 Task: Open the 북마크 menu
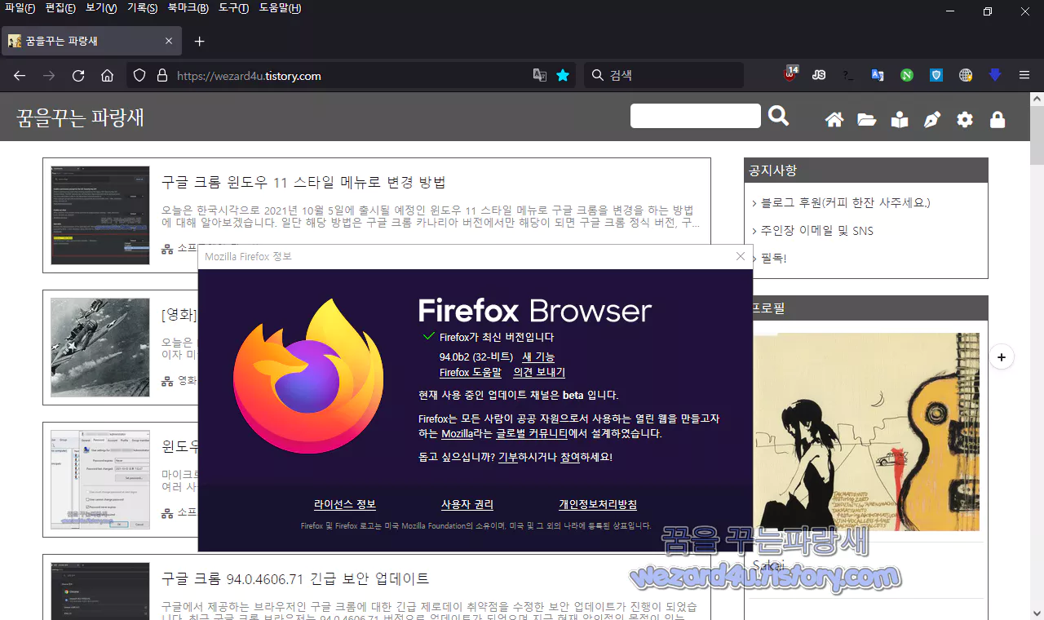click(x=188, y=8)
